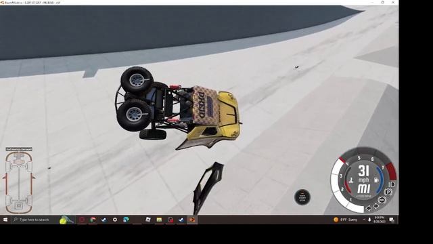Open the tennis ball search highlight icon

66,220
